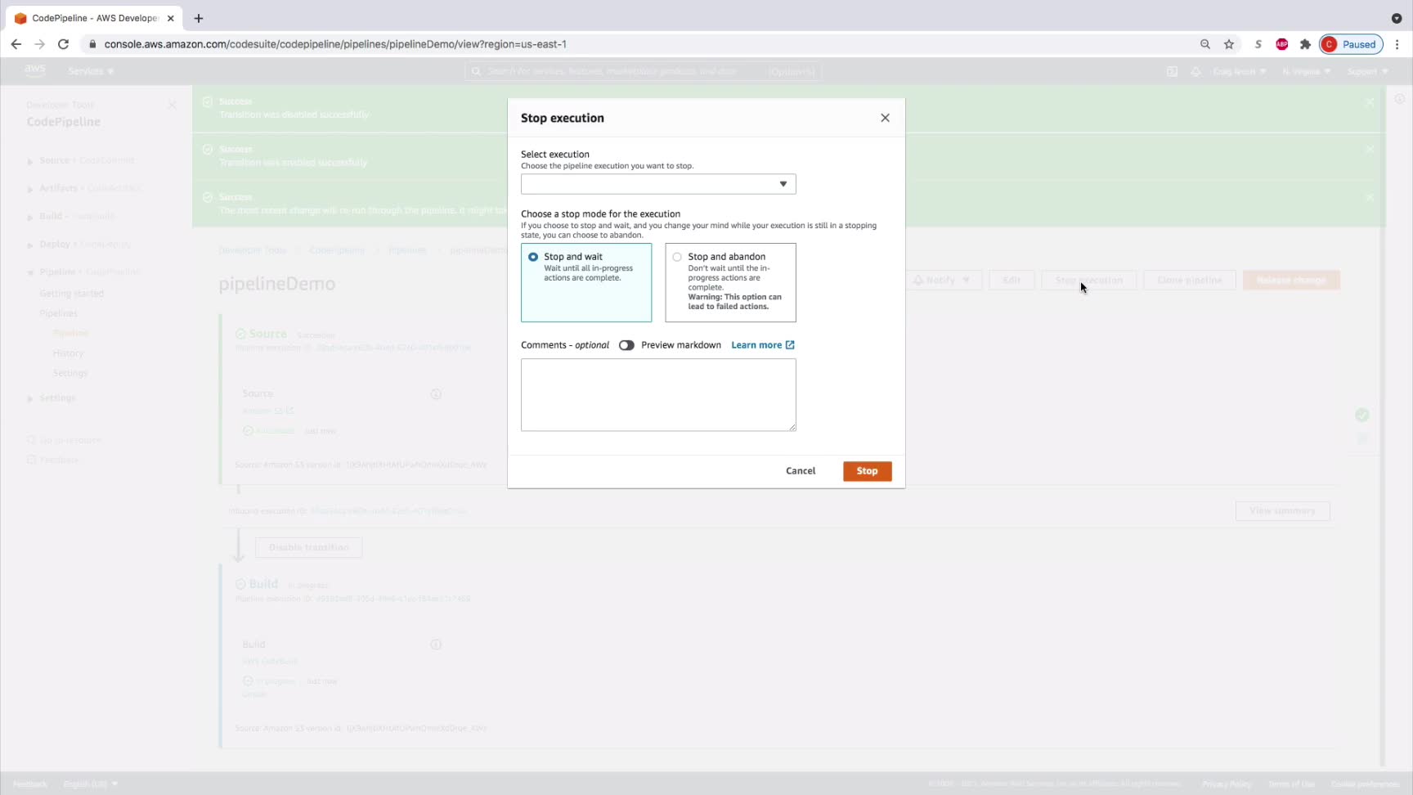Dismiss the 'Transition was enabled successfully' banner
This screenshot has width=1413, height=795.
tap(1370, 149)
